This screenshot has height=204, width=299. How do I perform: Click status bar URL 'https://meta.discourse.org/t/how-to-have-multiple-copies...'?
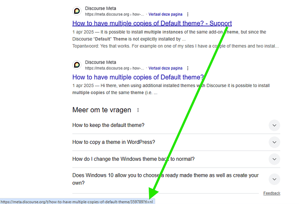pos(77,202)
